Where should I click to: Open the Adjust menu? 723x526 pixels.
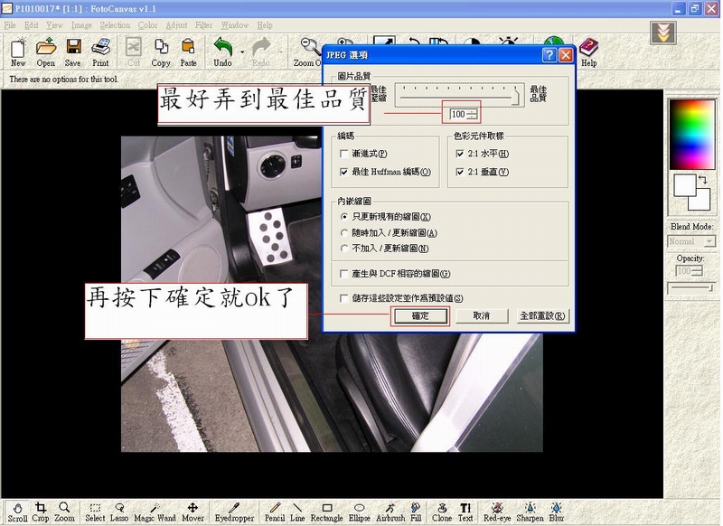(x=174, y=25)
